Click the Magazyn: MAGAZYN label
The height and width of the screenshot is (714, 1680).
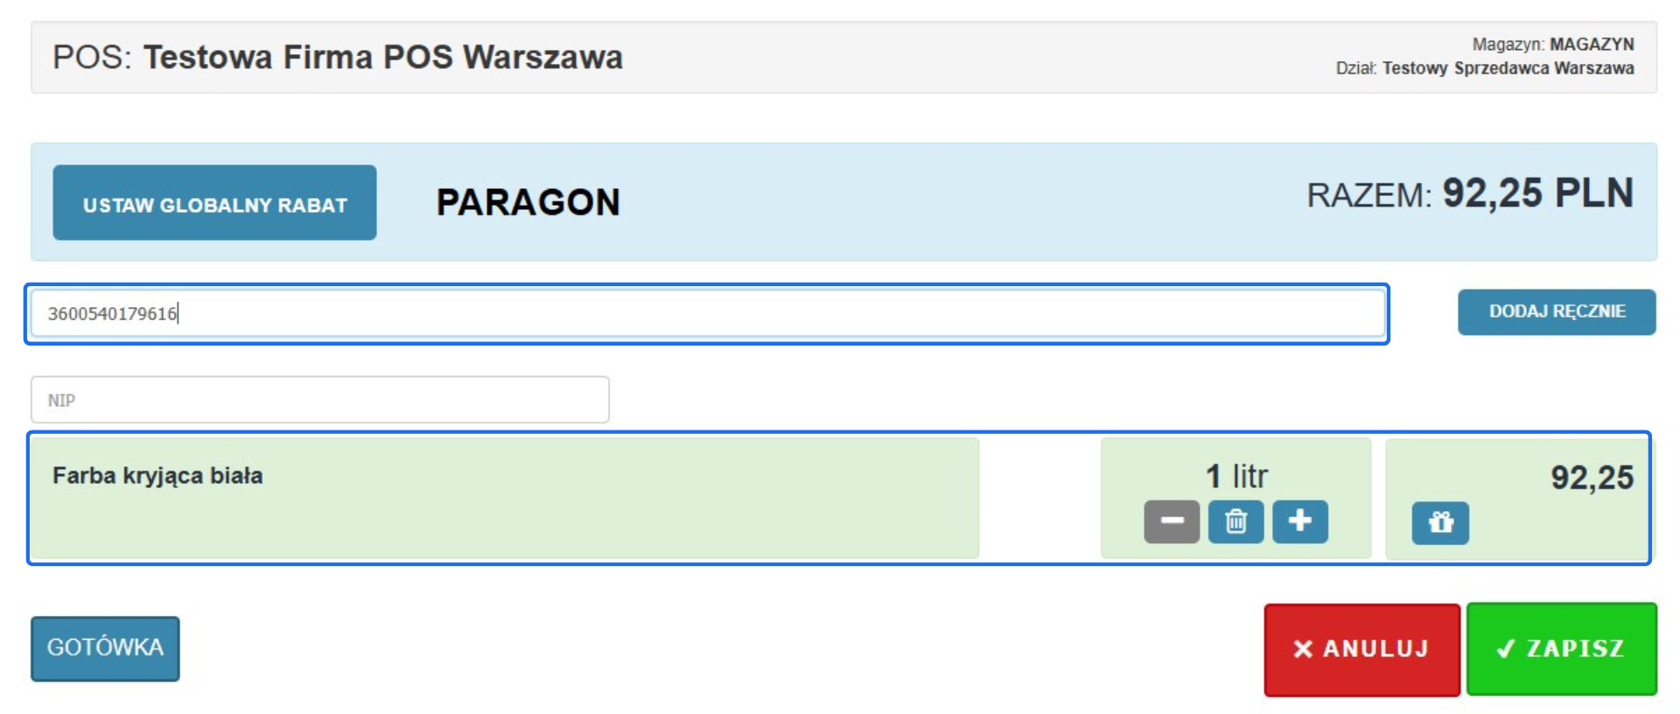pos(1552,44)
